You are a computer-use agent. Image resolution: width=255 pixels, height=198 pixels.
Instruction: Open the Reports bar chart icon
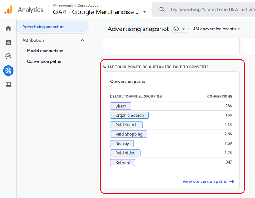point(8,42)
